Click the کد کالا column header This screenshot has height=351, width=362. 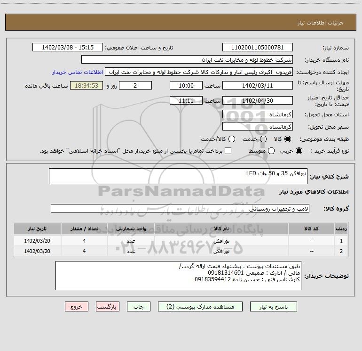[x=311, y=229]
